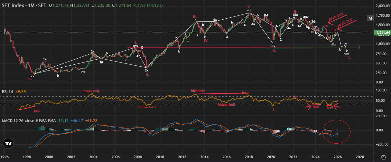Click the 1998 label on time axis
Image resolution: width=391 pixels, height=162 pixels.
(x=27, y=157)
